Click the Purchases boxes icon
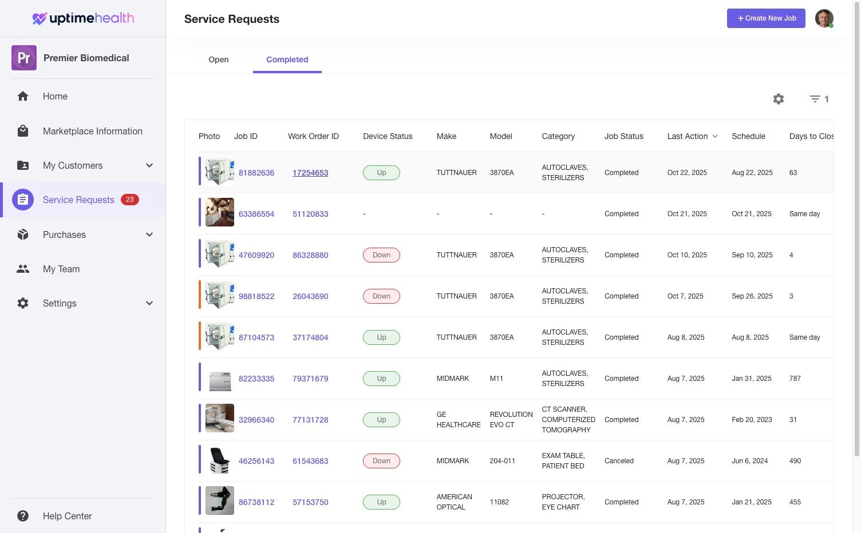This screenshot has height=533, width=861. 23,234
